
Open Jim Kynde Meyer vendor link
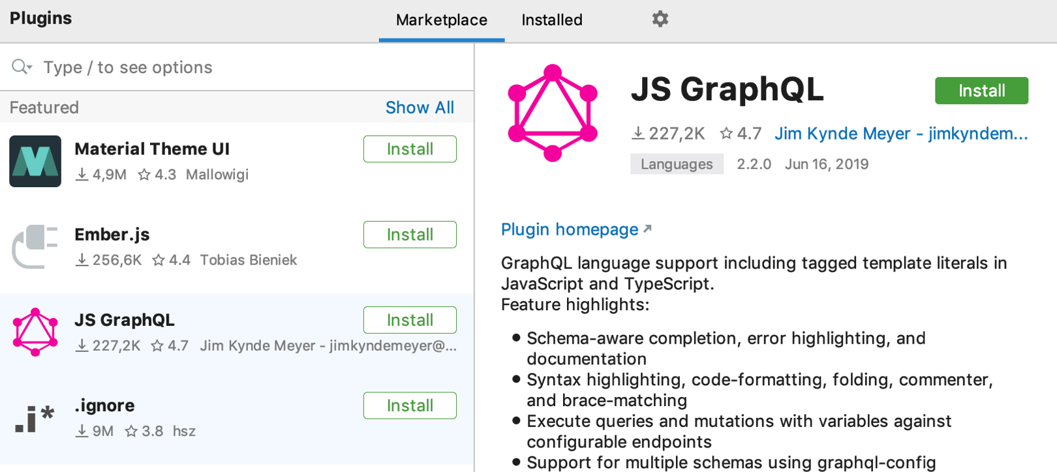click(x=900, y=134)
